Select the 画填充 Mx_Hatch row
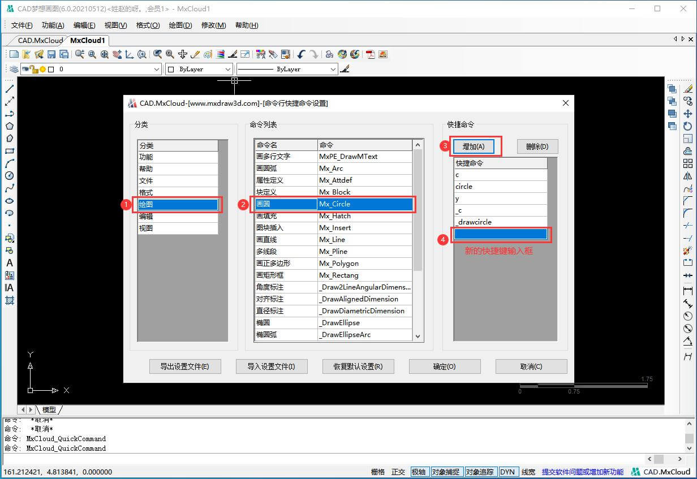 (333, 216)
